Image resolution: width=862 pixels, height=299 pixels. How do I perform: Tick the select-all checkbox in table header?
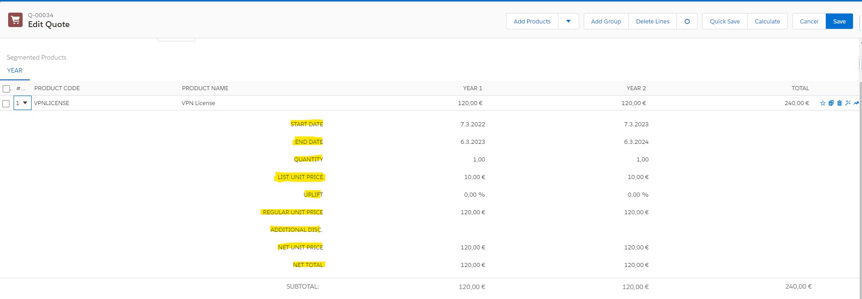[x=6, y=88]
